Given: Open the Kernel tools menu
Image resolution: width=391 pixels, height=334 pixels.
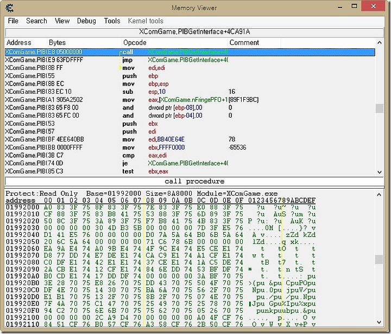Looking at the screenshot, I should [146, 21].
